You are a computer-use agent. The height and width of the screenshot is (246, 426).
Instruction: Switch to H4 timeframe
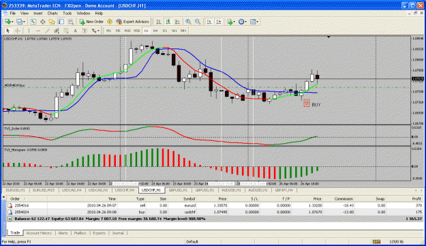155,31
